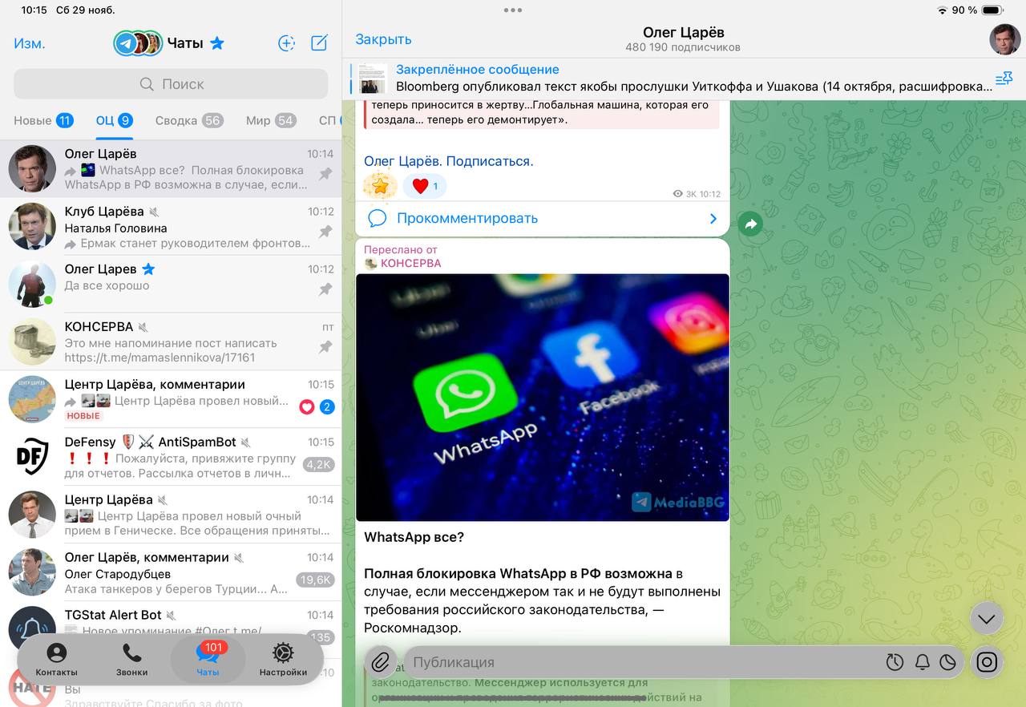This screenshot has width=1026, height=707.
Task: Open scheduled messages via clock icon
Action: pos(895,662)
